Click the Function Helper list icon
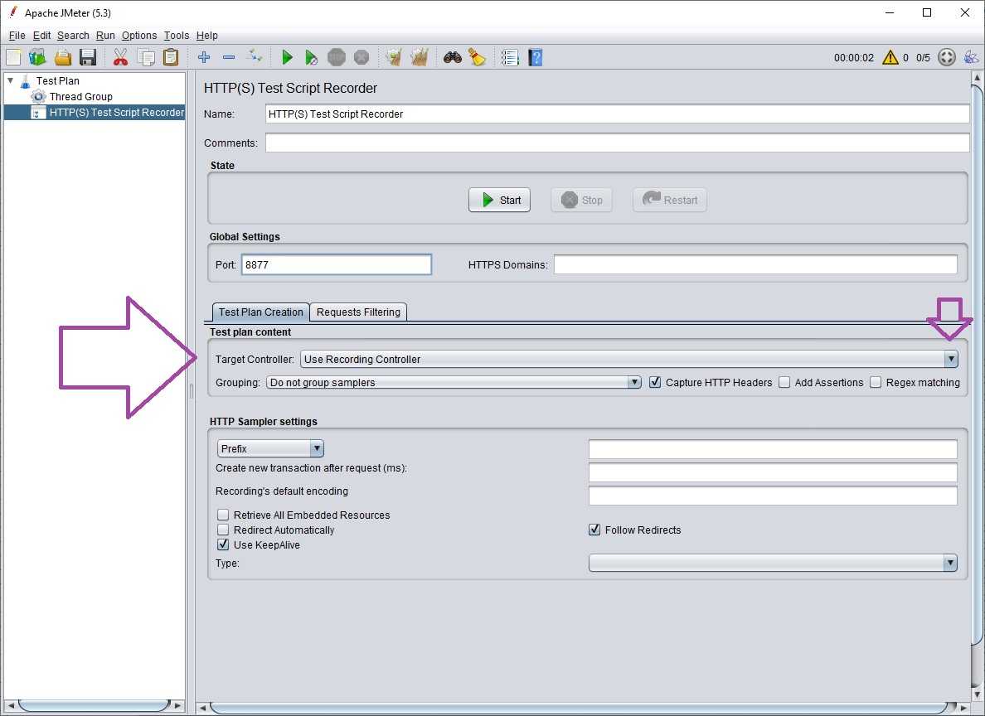 (510, 57)
